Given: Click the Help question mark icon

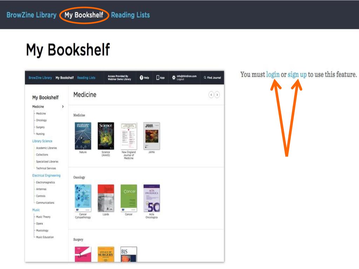Looking at the screenshot, I should pos(142,78).
